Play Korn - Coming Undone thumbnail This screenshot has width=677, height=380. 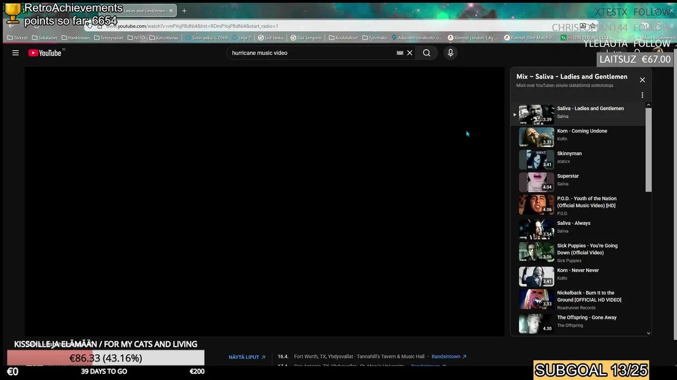[536, 137]
